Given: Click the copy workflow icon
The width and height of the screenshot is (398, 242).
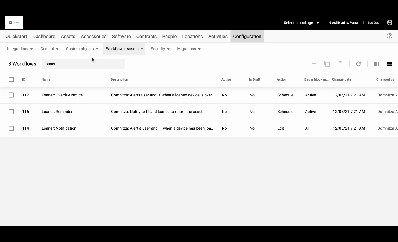Looking at the screenshot, I should [x=327, y=64].
